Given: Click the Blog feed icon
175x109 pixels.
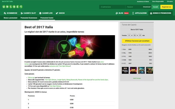Looking at the screenshot, I should [x=117, y=13].
